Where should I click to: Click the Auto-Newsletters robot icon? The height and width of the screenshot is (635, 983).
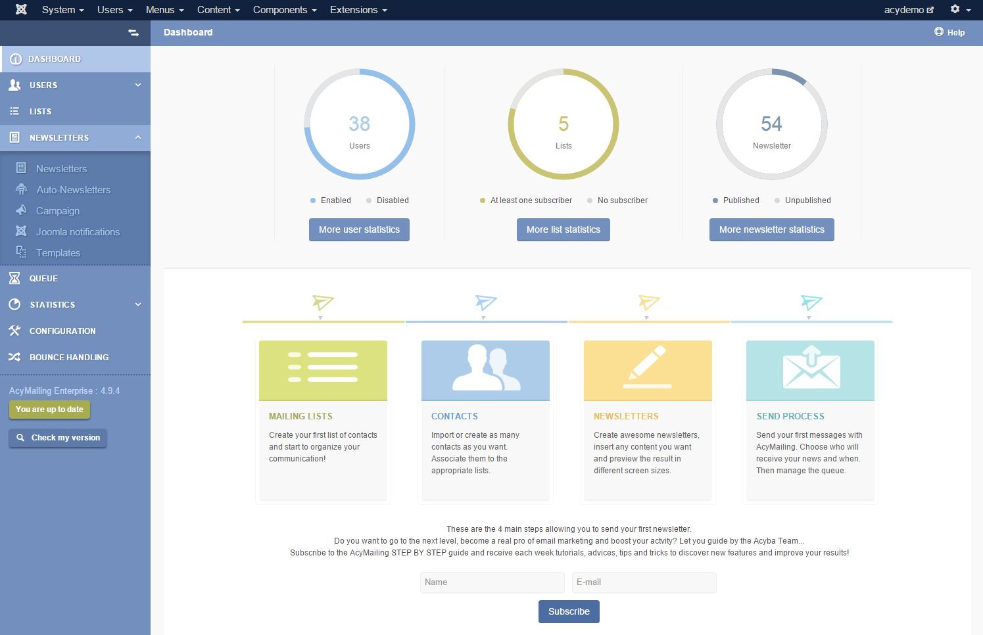tap(21, 189)
